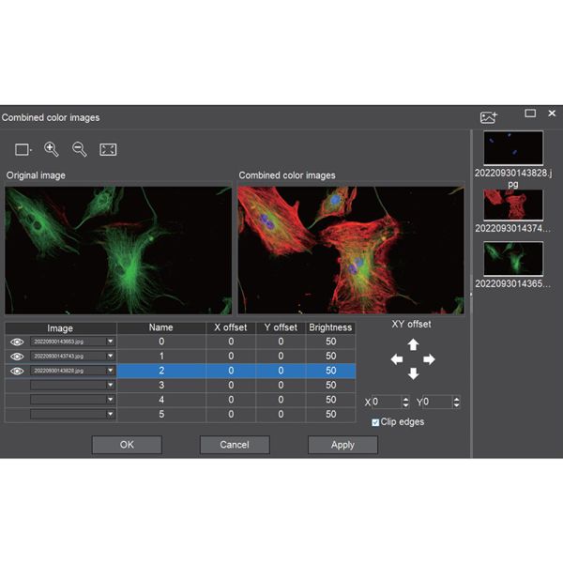The image size is (563, 563).
Task: Zoom out with the magnifier minus icon
Action: click(80, 149)
